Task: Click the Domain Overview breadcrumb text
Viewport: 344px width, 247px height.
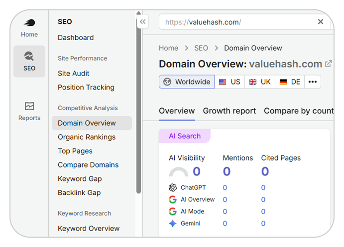Action: tap(253, 48)
